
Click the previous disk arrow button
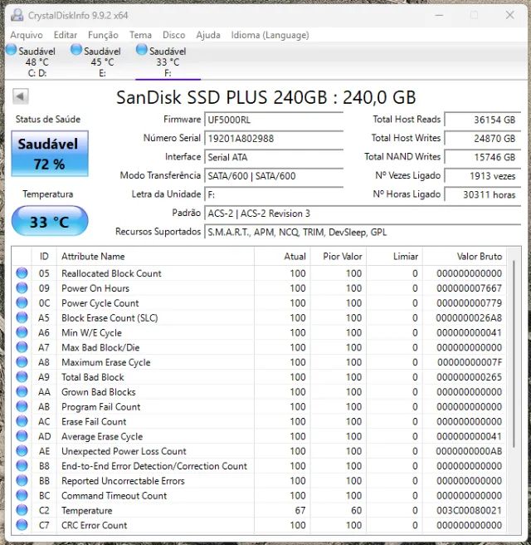click(x=21, y=96)
